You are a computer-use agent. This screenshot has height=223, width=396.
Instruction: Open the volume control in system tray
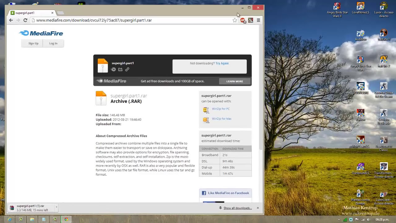click(x=368, y=219)
